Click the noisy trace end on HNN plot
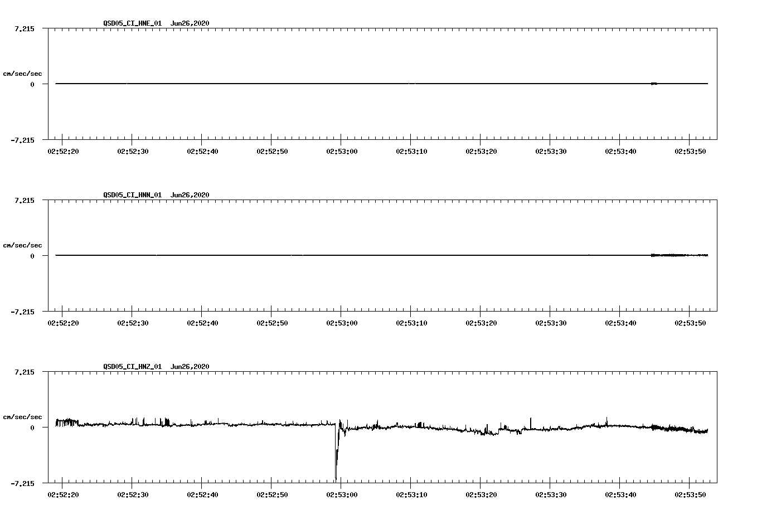Viewport: 757px width, 515px height. pos(679,255)
